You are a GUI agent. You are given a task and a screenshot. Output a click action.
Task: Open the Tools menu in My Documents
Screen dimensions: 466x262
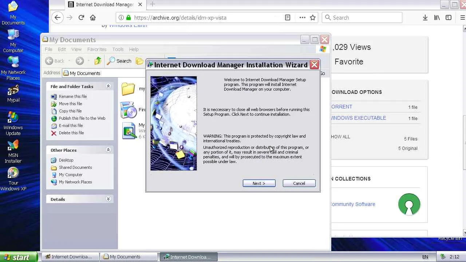118,49
